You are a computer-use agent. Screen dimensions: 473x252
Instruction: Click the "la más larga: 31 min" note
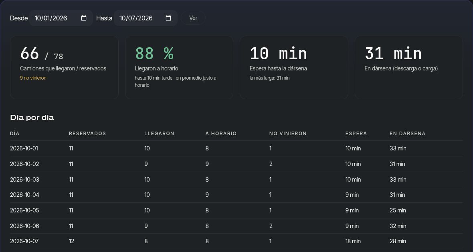click(270, 78)
